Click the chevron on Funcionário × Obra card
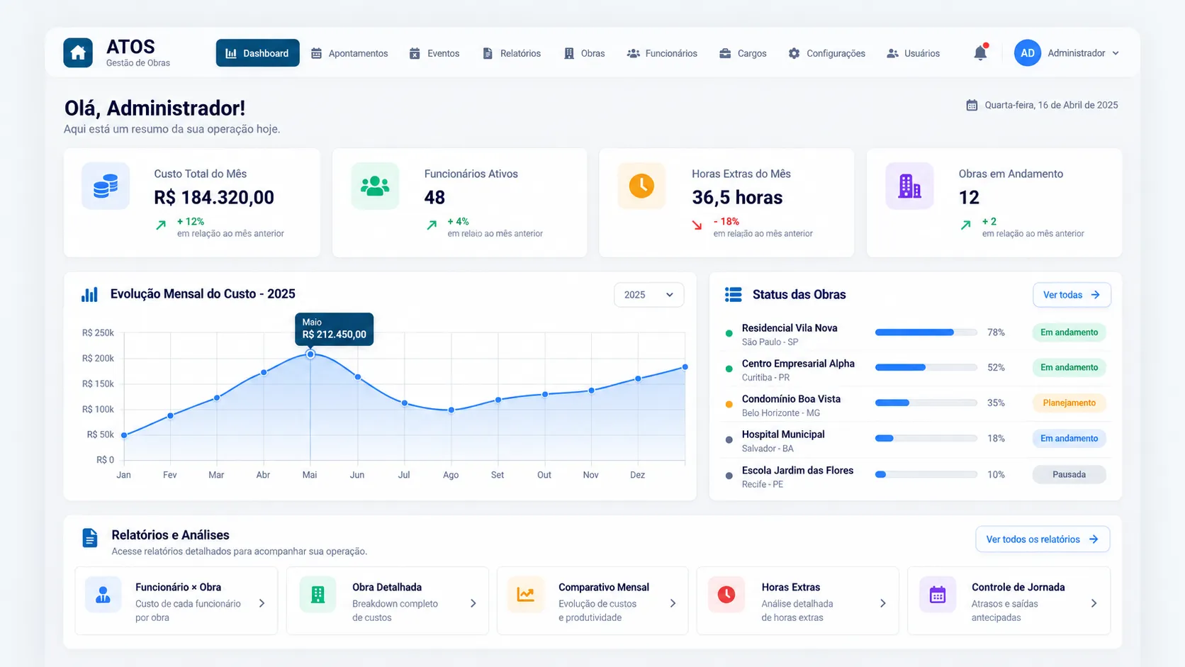 tap(262, 603)
